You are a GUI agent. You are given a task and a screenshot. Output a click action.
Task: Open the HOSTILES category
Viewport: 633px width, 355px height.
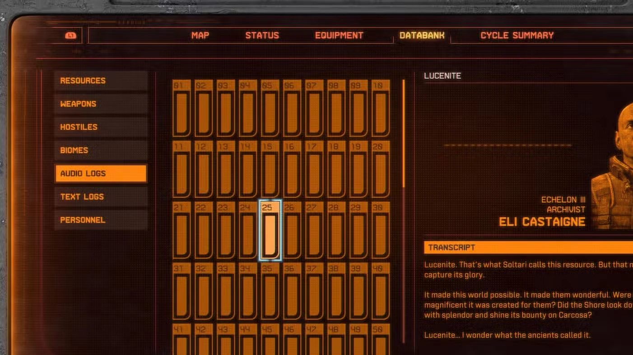tap(101, 127)
